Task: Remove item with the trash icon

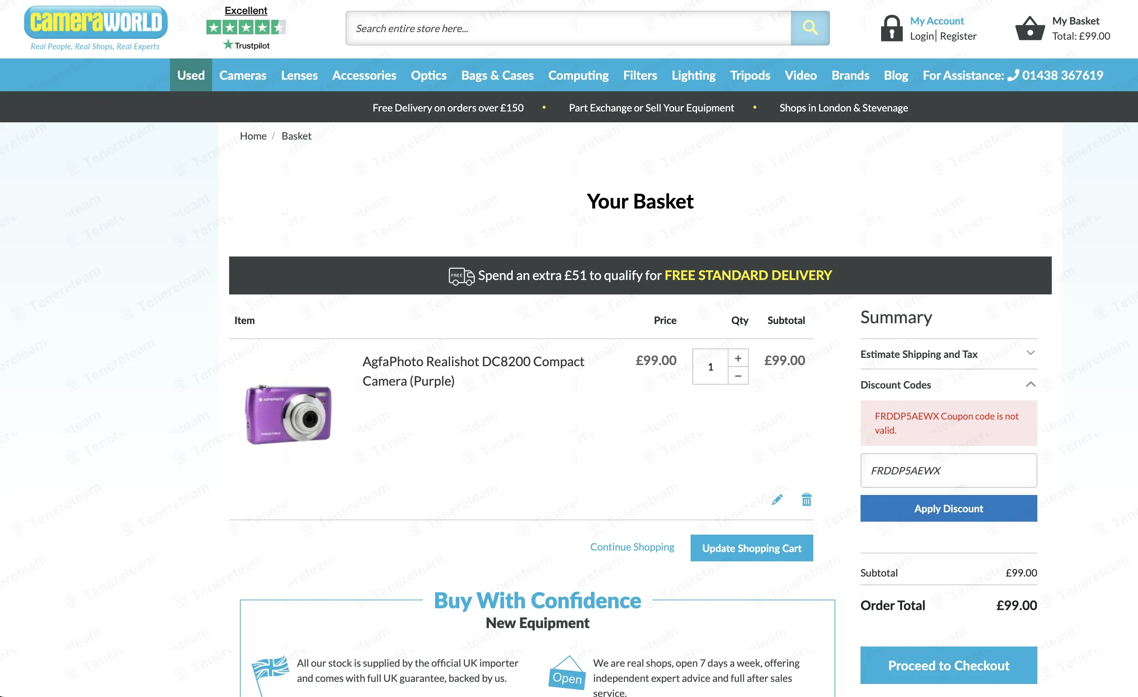Action: click(806, 499)
